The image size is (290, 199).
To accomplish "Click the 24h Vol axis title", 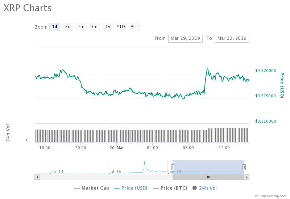I will tap(8, 133).
